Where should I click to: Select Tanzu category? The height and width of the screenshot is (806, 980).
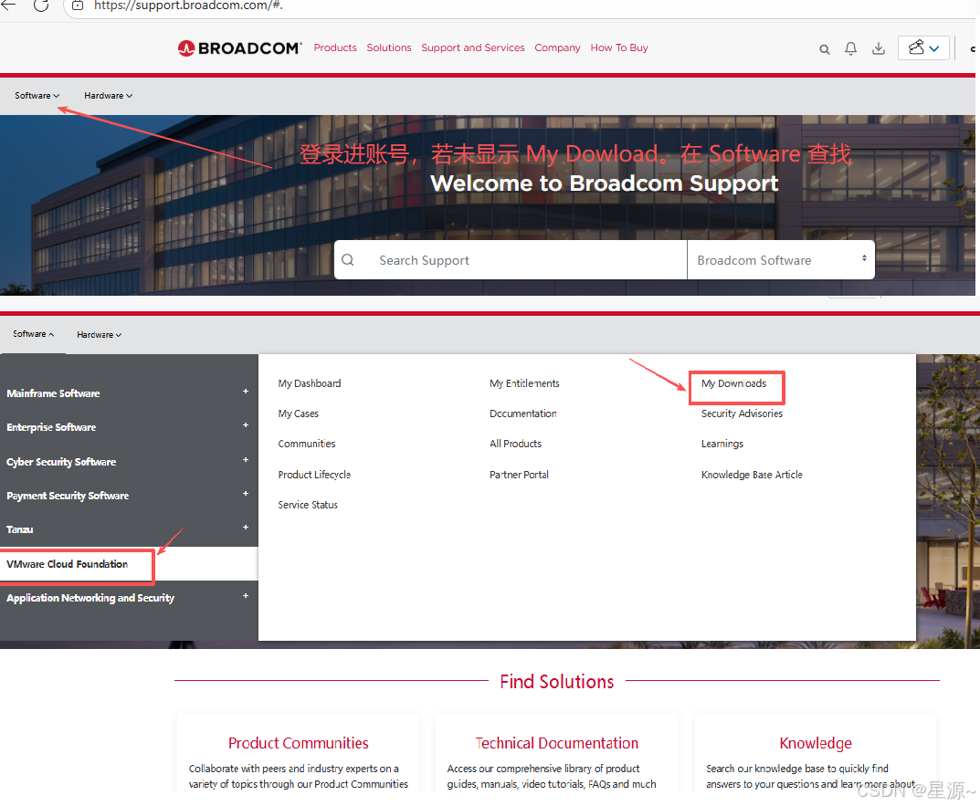tap(20, 529)
